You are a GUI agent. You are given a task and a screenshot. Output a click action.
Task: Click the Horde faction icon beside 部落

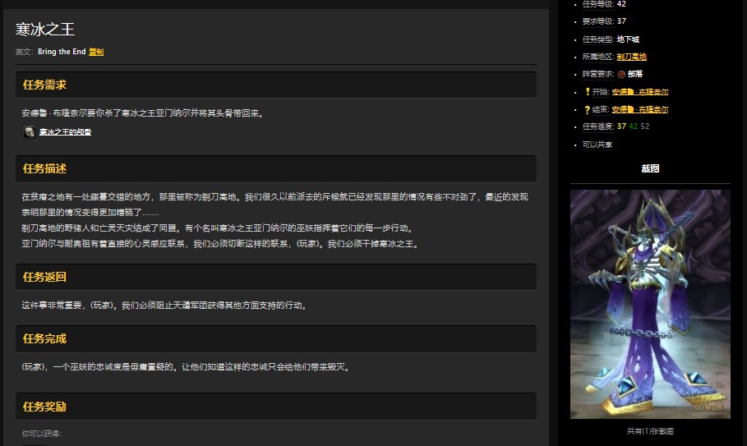(620, 74)
